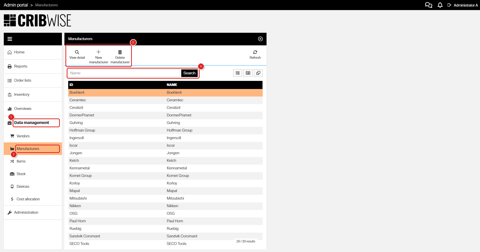Expand the Administration section

tap(33, 212)
